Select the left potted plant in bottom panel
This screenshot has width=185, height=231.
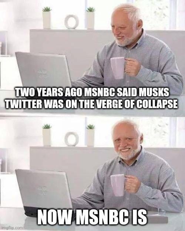pyautogui.click(x=47, y=135)
